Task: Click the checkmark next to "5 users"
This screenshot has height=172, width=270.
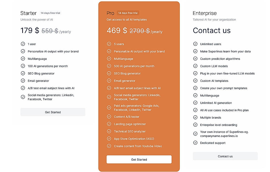Action: pos(109,44)
